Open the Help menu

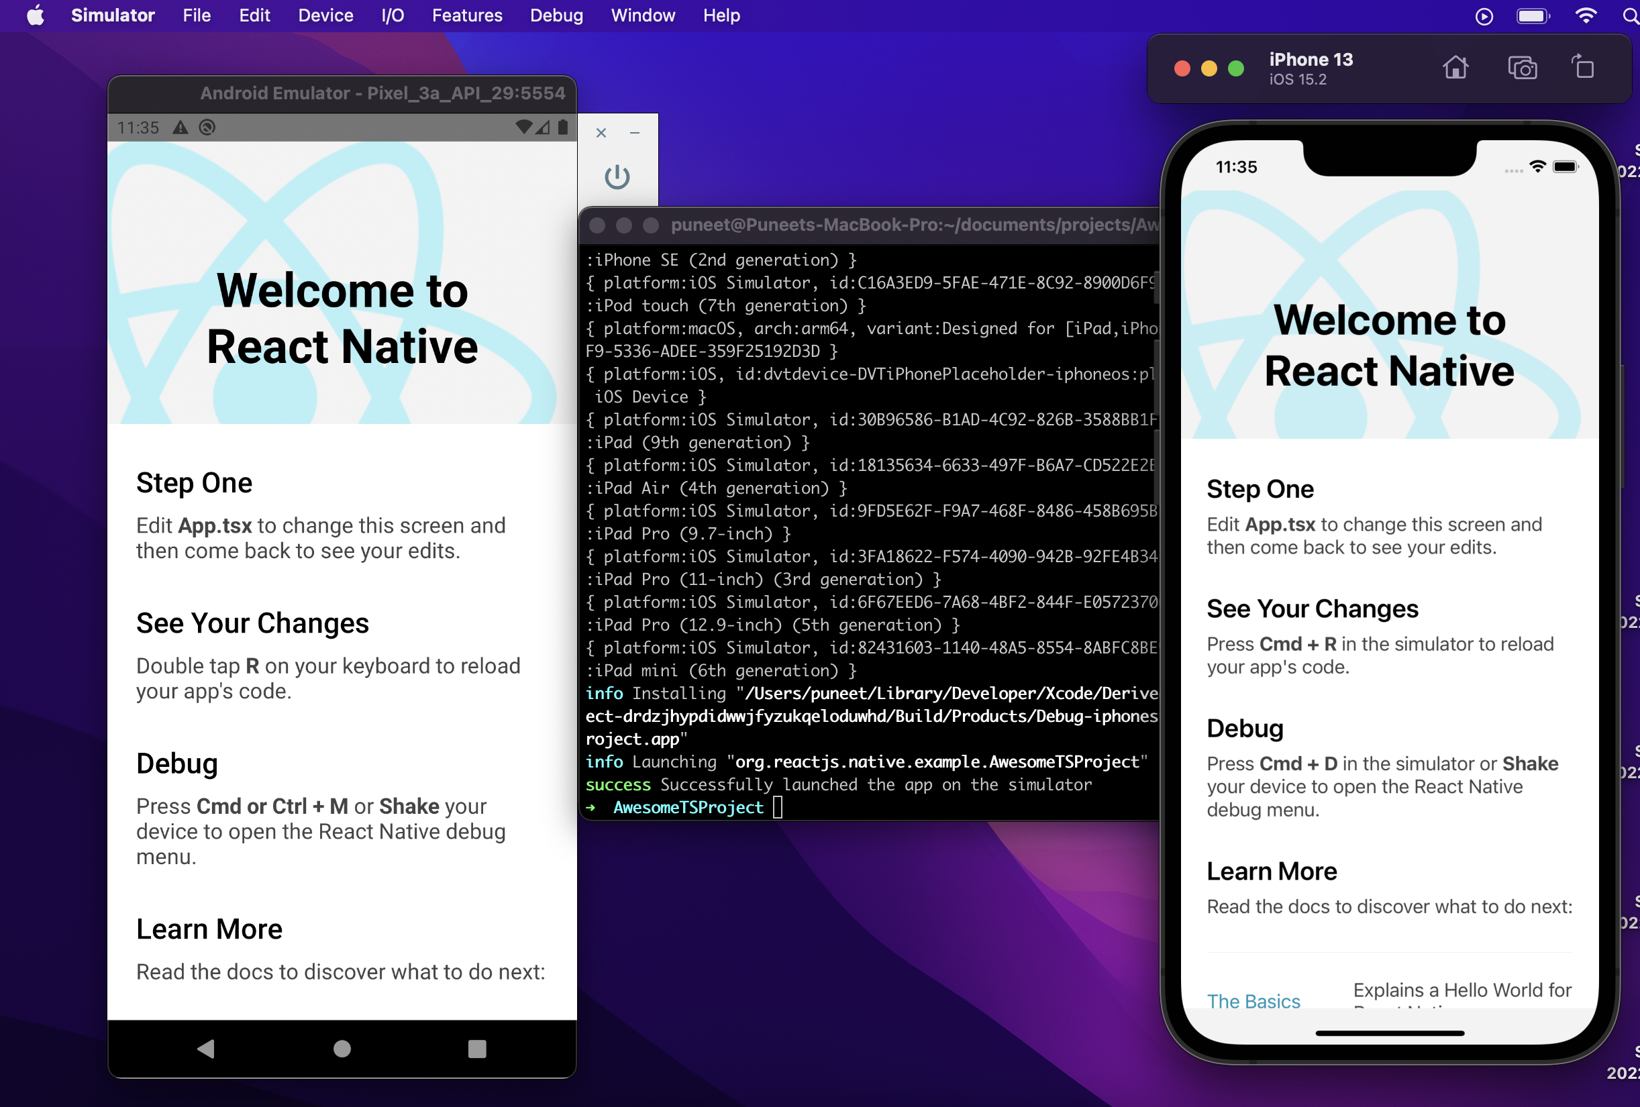[x=721, y=15]
